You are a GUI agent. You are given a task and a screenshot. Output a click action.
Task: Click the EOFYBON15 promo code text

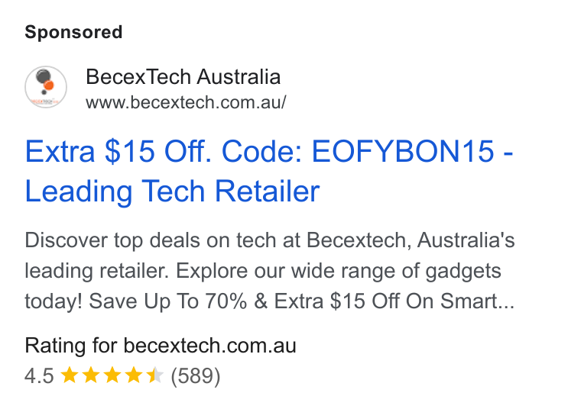pos(403,151)
